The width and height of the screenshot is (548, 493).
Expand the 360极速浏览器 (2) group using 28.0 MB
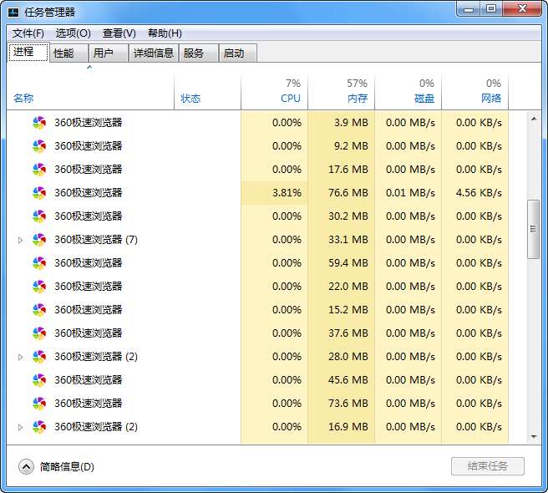[20, 357]
